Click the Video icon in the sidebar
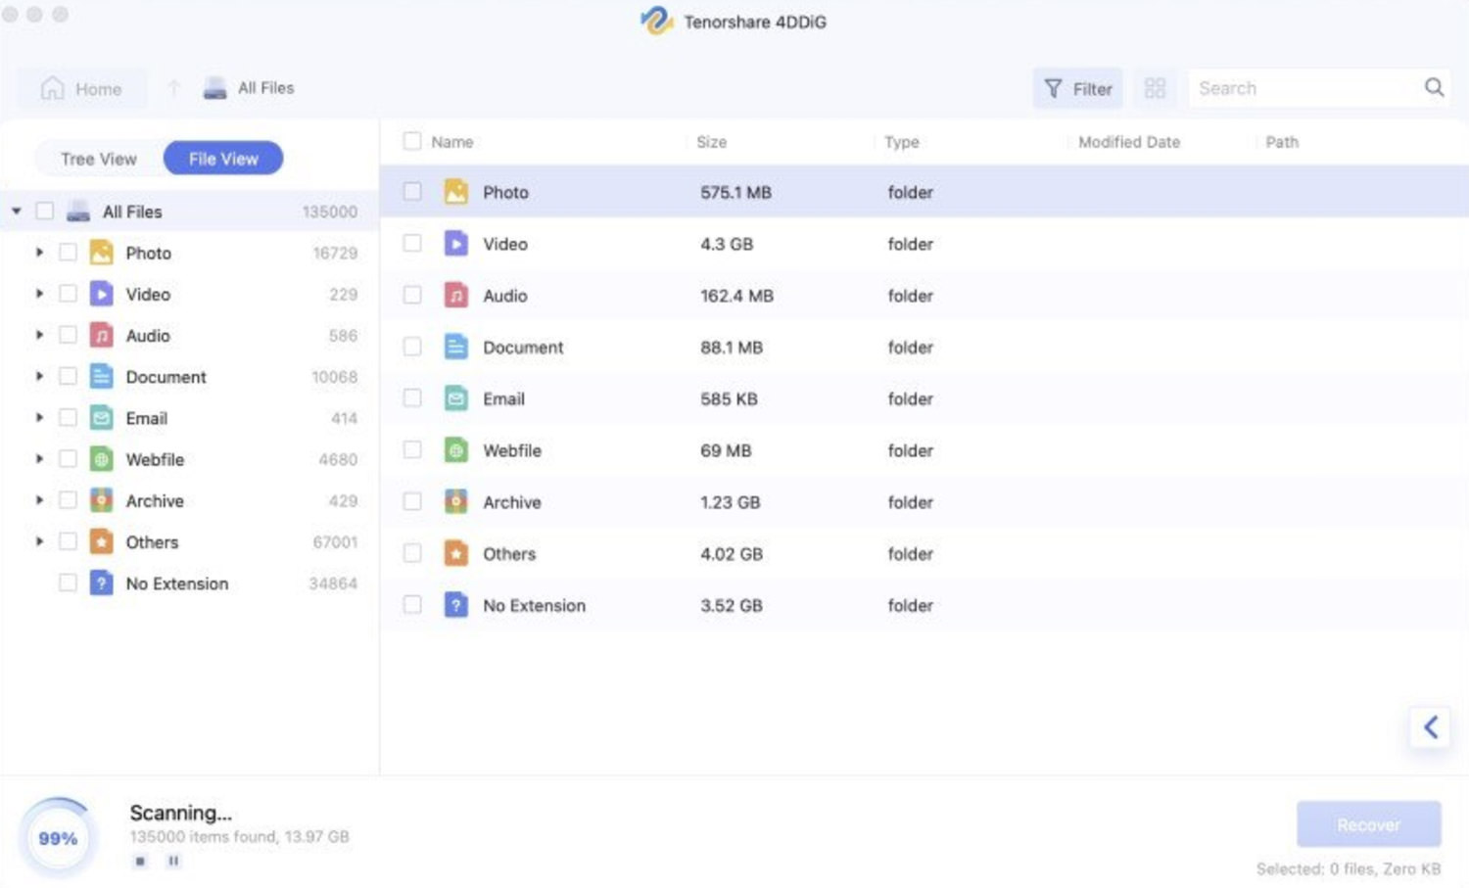This screenshot has height=888, width=1469. 101,294
